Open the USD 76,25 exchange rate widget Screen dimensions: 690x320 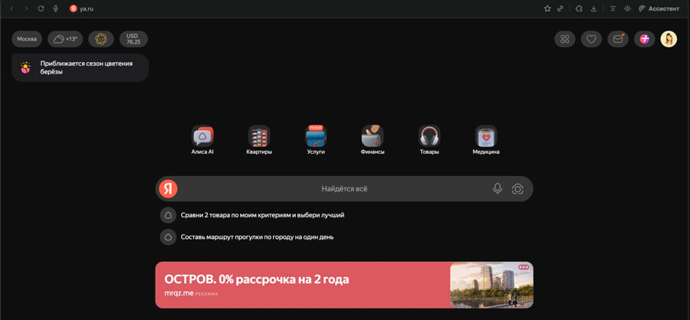pos(133,39)
